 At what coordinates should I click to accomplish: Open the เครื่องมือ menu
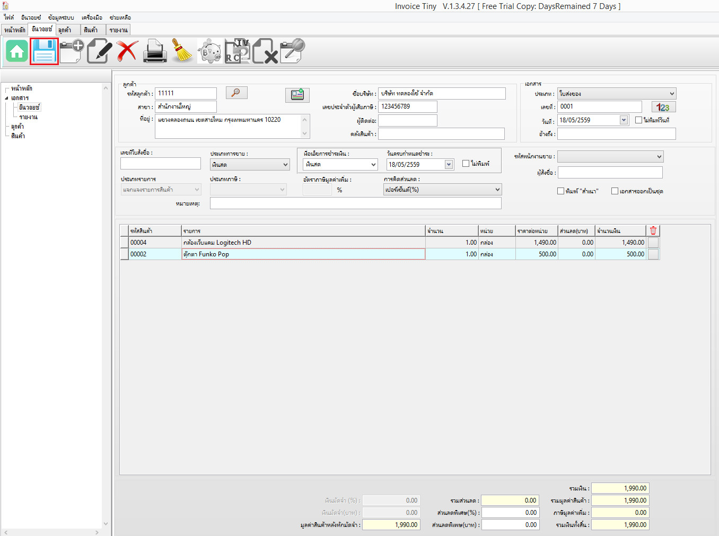coord(92,17)
